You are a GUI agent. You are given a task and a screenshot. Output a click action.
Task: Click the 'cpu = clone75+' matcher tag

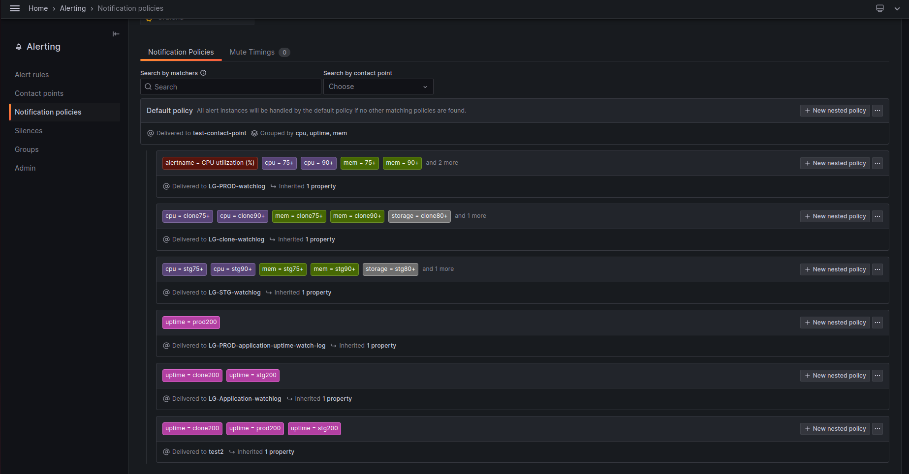click(188, 216)
